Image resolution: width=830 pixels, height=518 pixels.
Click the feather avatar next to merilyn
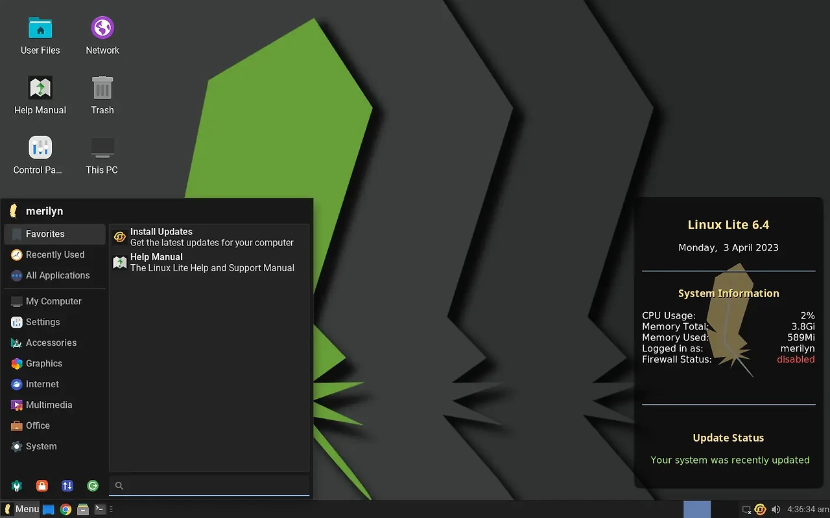13,211
